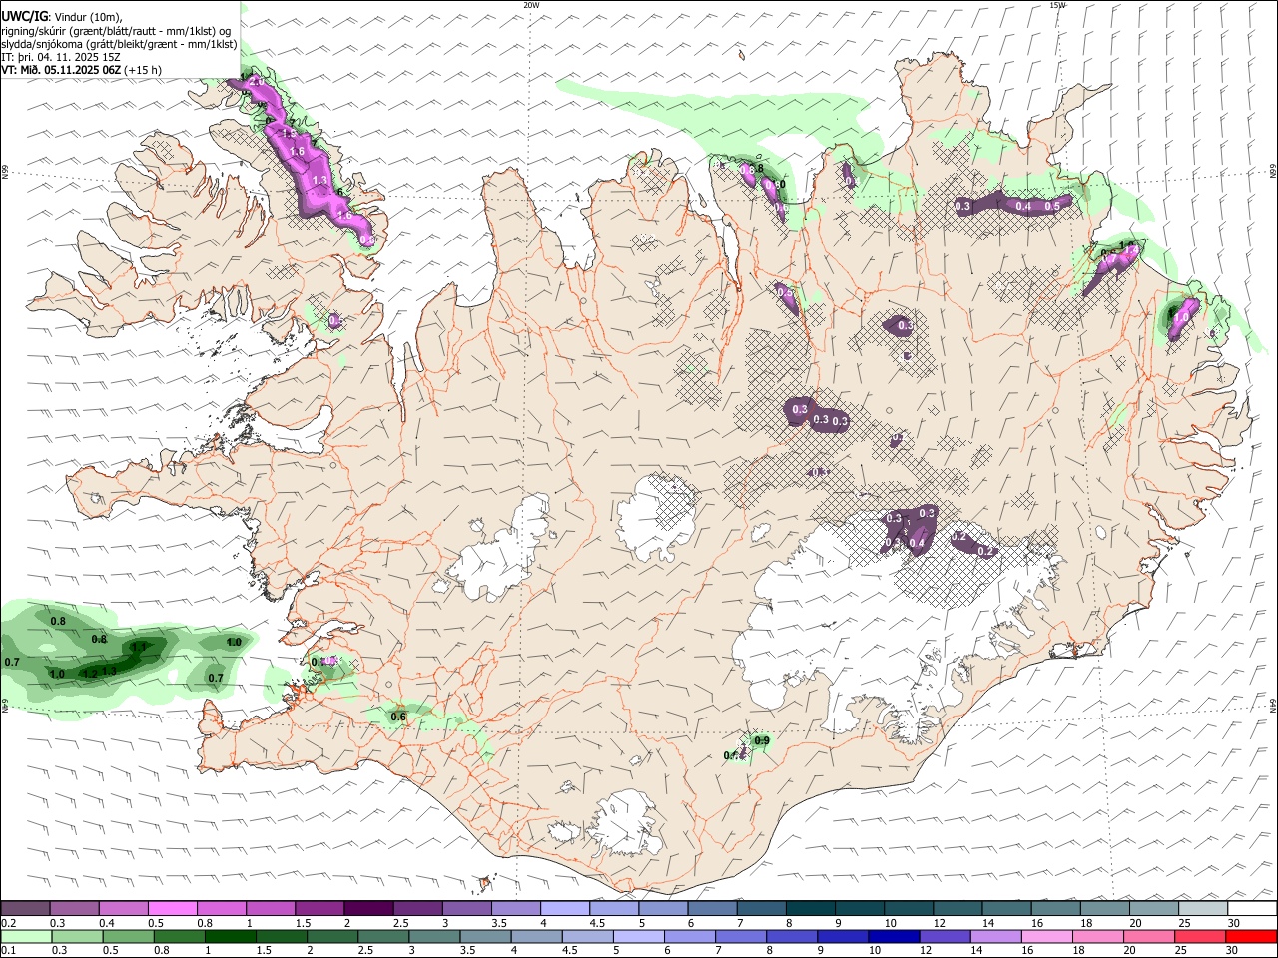The image size is (1278, 958).
Task: Select the medium green 0.5 rain legend swatch
Action: coord(129,936)
